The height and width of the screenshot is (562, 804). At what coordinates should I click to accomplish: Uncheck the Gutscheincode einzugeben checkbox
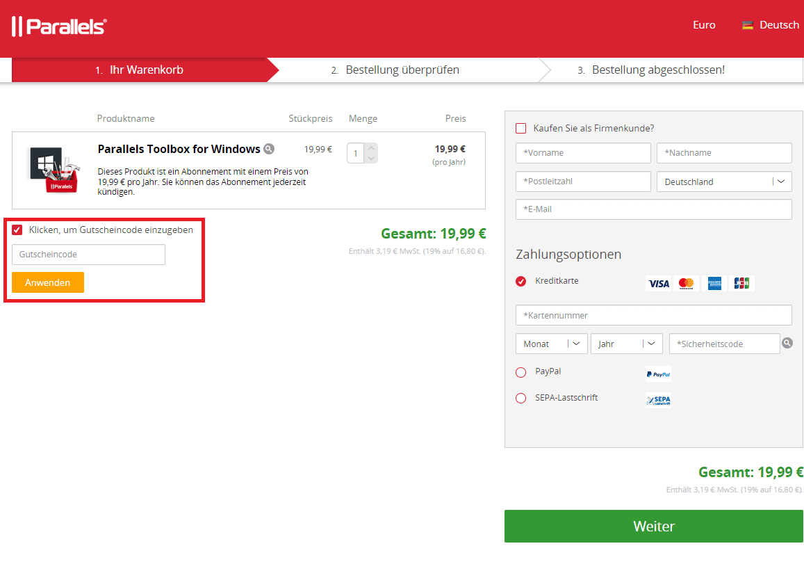coord(17,230)
